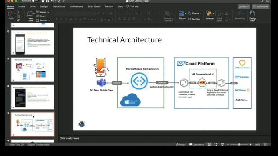Viewport: 278px width, 156px height.
Task: Click the zoom slider handle
Action: click(x=239, y=144)
